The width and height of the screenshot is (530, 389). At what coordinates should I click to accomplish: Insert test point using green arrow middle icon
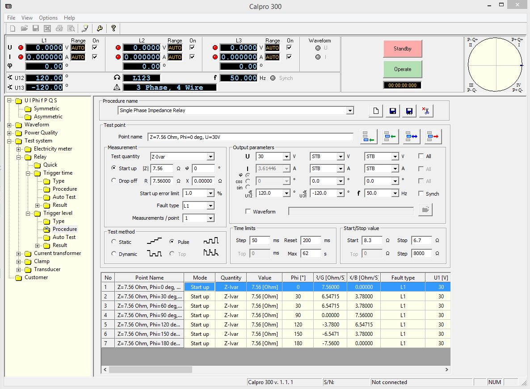[390, 137]
